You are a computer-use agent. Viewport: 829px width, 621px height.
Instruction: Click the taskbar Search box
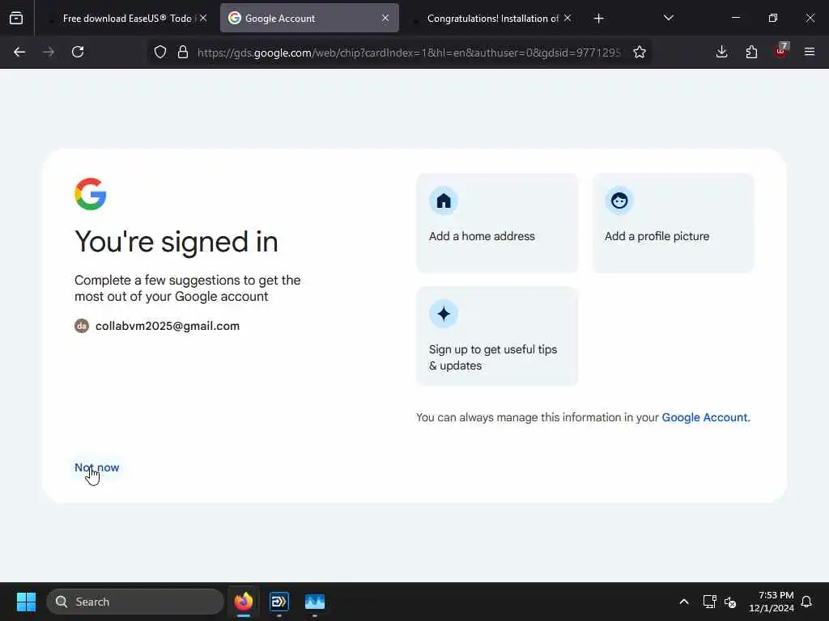pos(135,602)
